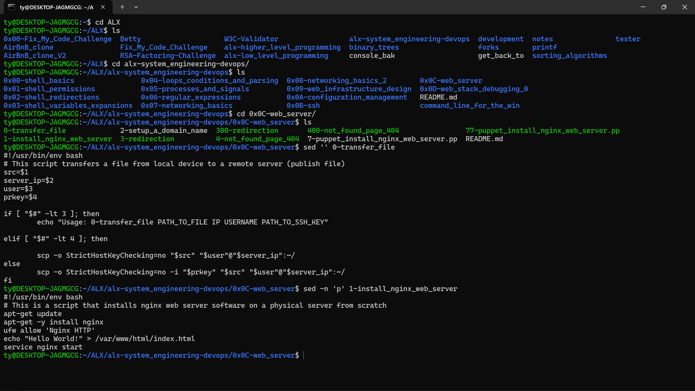Click the 'cd ALX' command text
Viewport: 695px width, 391px height.
pyautogui.click(x=108, y=22)
